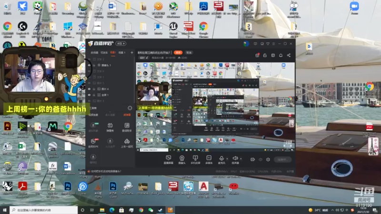Click the orange save button beside title

(178, 52)
